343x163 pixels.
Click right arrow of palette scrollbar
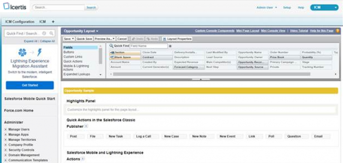point(336,74)
